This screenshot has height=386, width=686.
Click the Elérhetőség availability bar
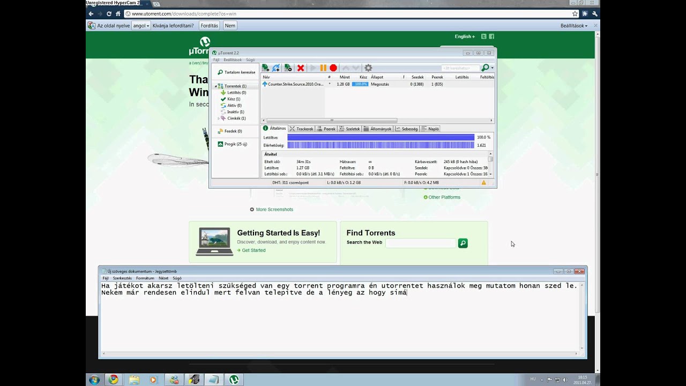pyautogui.click(x=381, y=145)
